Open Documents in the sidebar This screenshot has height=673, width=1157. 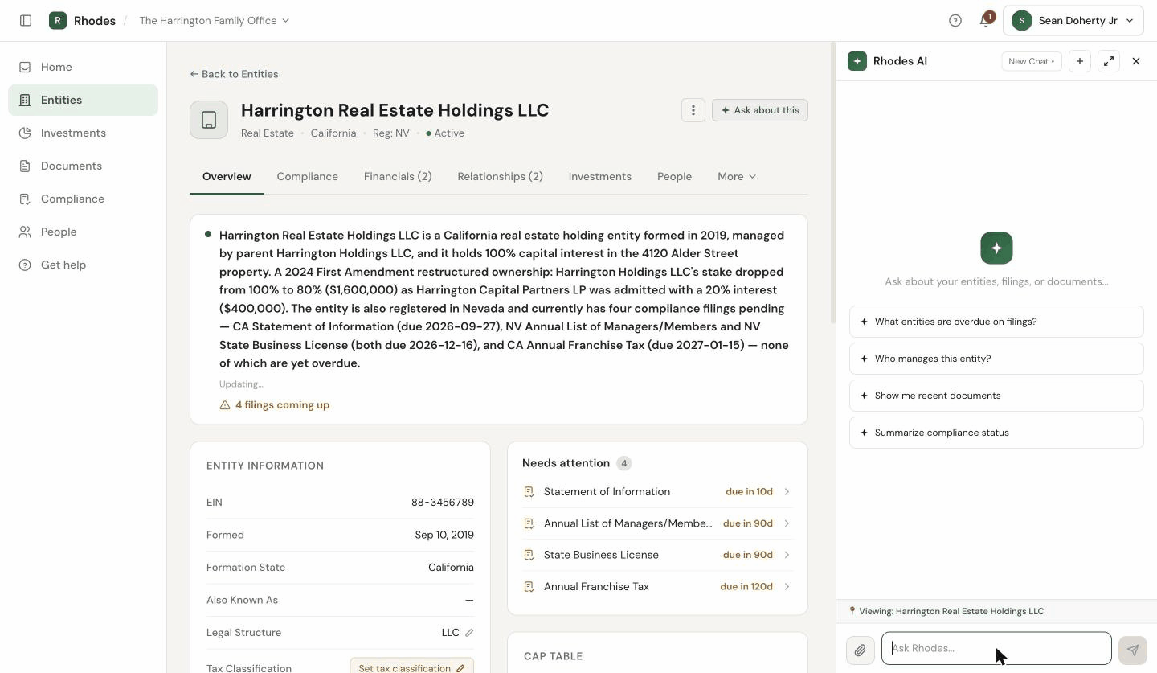[x=84, y=166]
